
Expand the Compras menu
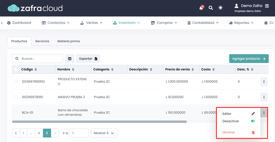coord(164,23)
